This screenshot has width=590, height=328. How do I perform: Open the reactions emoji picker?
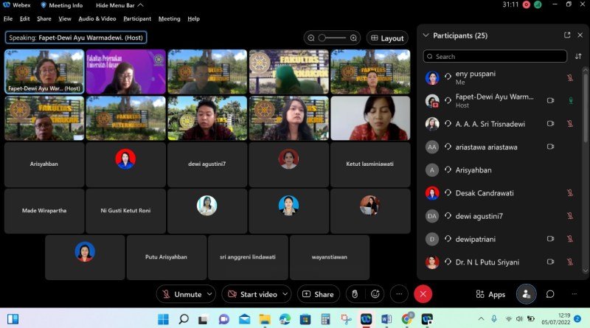[x=375, y=294]
